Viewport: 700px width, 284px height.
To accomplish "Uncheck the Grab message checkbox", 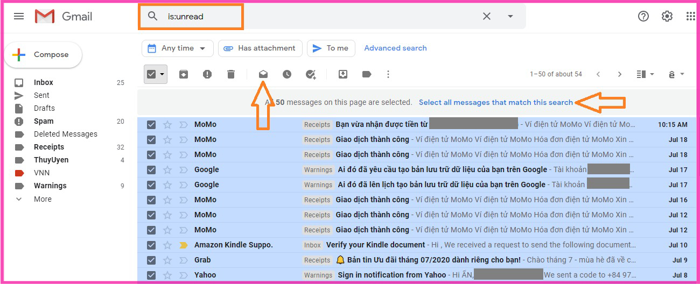I will click(x=151, y=260).
